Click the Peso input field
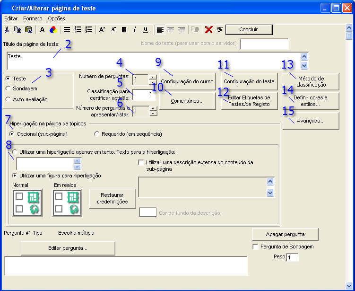The image size is (355, 291). [293, 257]
